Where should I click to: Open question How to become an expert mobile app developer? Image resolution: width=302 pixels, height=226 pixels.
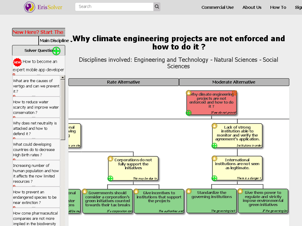[39, 66]
